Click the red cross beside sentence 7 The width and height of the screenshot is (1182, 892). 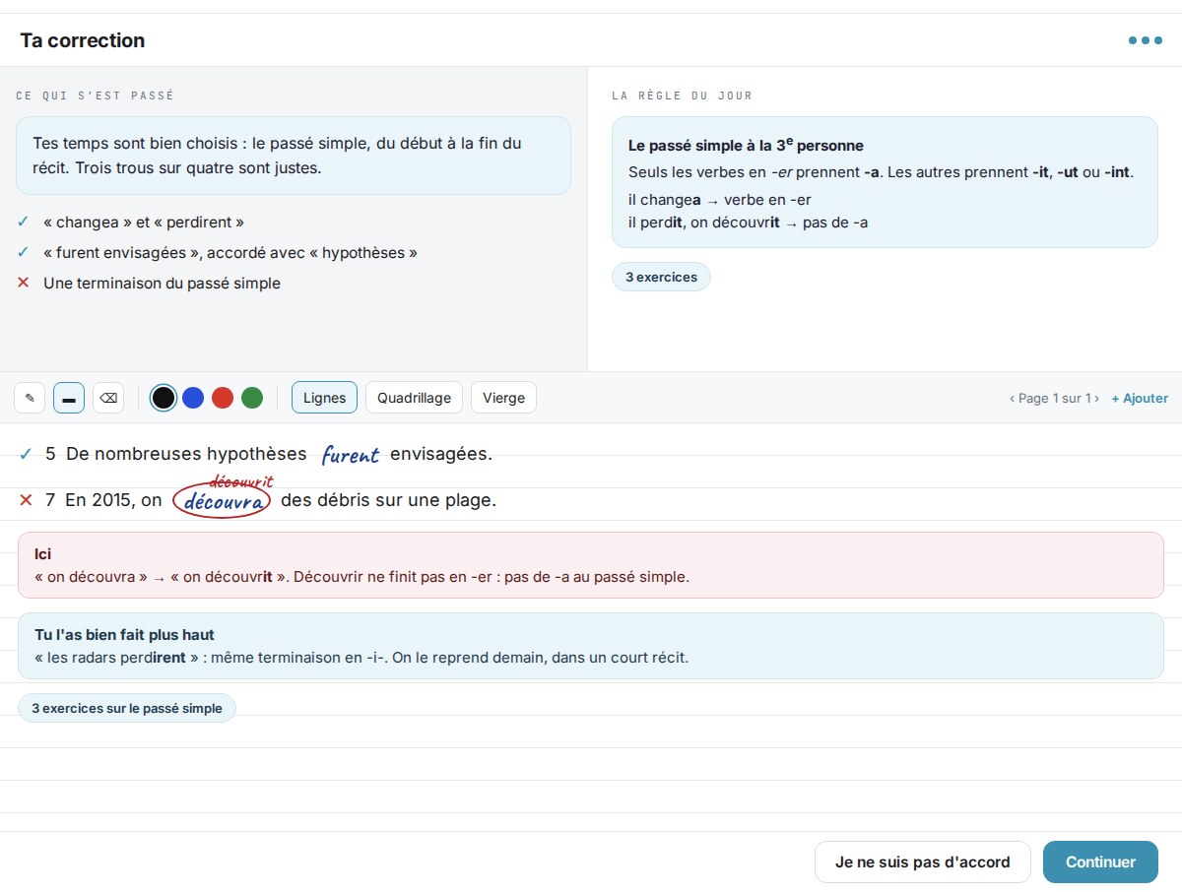click(x=27, y=500)
